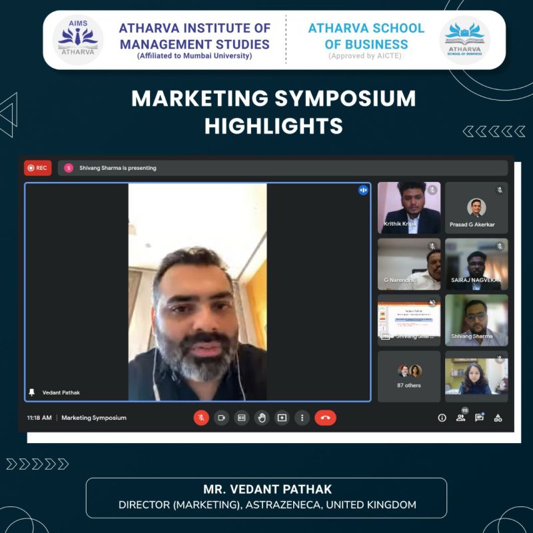
Task: Click the muted mic icon on Krithik Kripa's tile
Action: (432, 190)
